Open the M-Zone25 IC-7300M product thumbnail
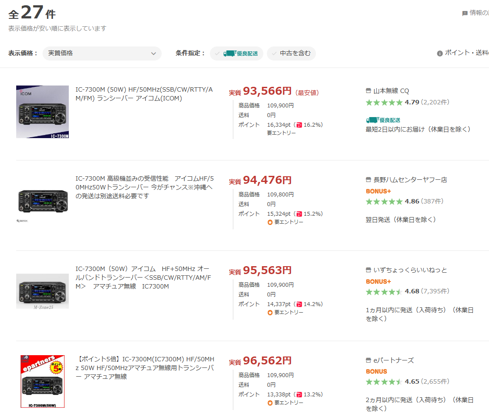Screen dimensions: 489x417 [43, 291]
